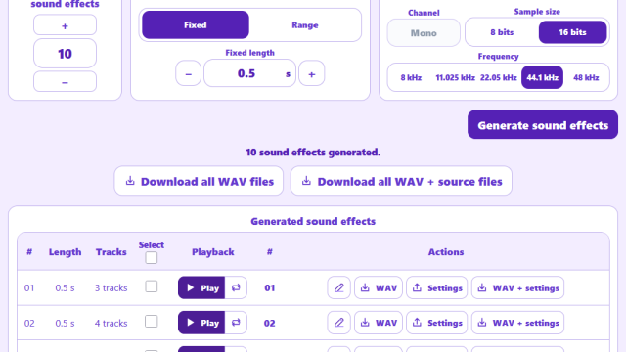The image size is (626, 352).
Task: Download all WAV files
Action: point(199,181)
